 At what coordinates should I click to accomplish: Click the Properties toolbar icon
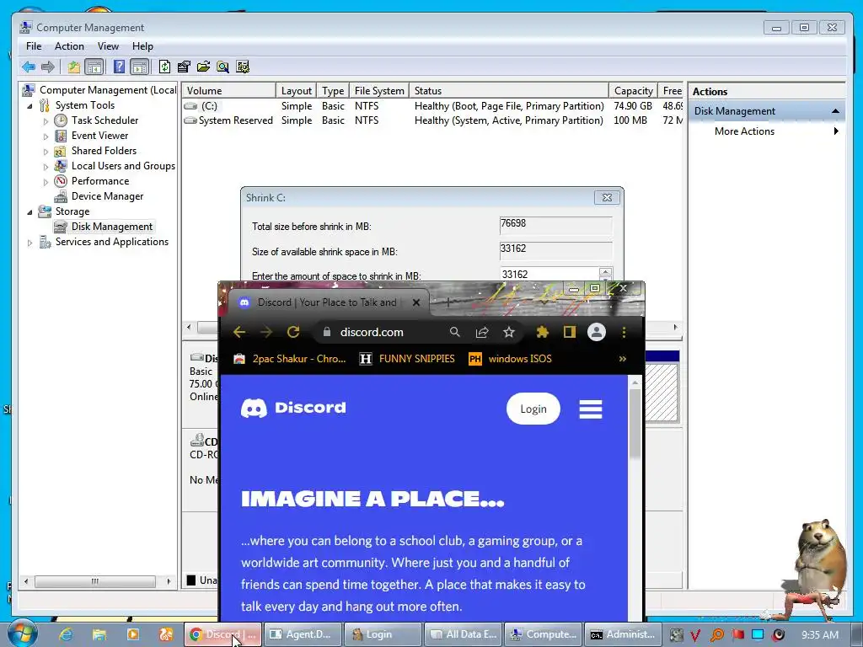tap(184, 67)
